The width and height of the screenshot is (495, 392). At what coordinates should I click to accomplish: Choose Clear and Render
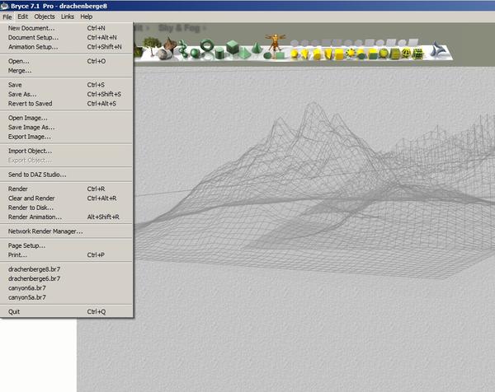(67, 198)
